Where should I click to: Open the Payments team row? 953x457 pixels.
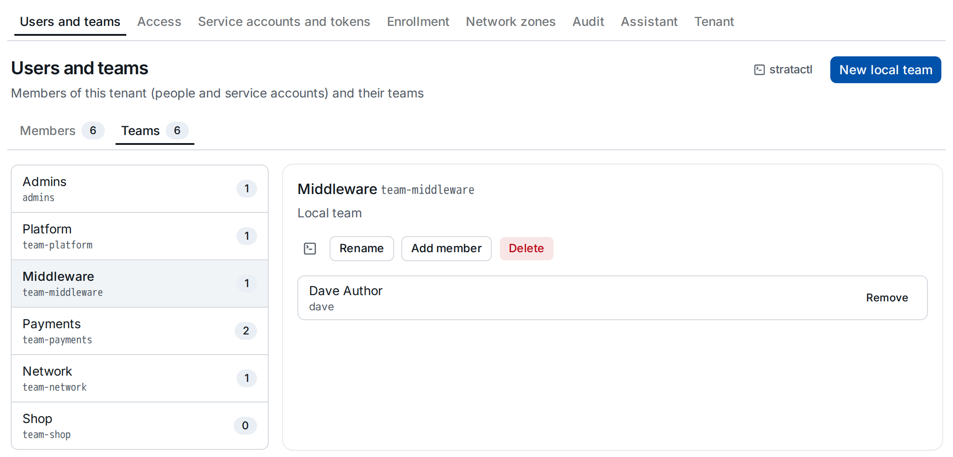pyautogui.click(x=140, y=331)
